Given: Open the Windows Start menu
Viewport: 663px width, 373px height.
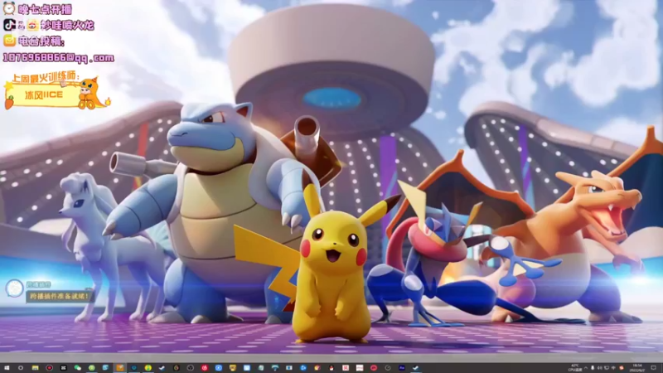Looking at the screenshot, I should [x=7, y=368].
